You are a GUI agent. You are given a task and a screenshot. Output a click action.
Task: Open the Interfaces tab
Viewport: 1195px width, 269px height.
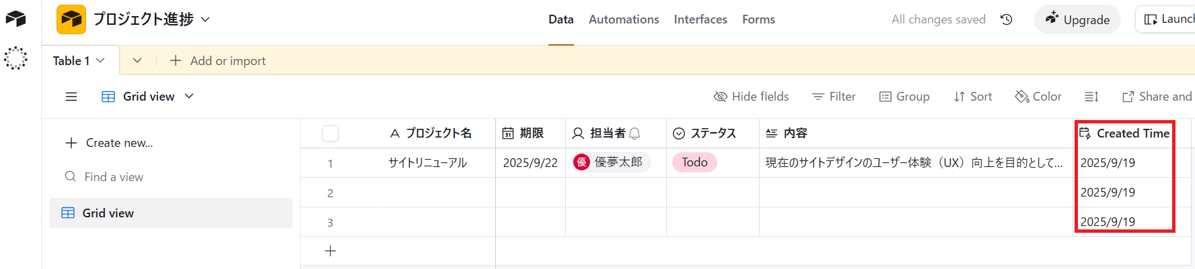[700, 19]
